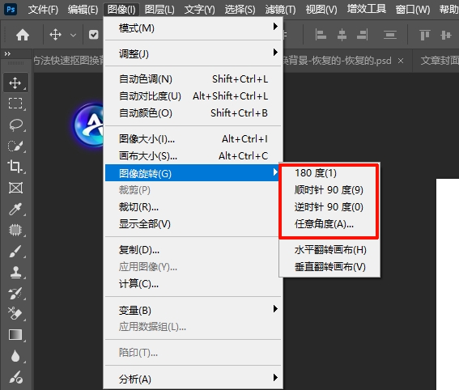Viewport: 459px width, 390px height.
Task: Open the 文字(Y) menu
Action: click(x=200, y=10)
